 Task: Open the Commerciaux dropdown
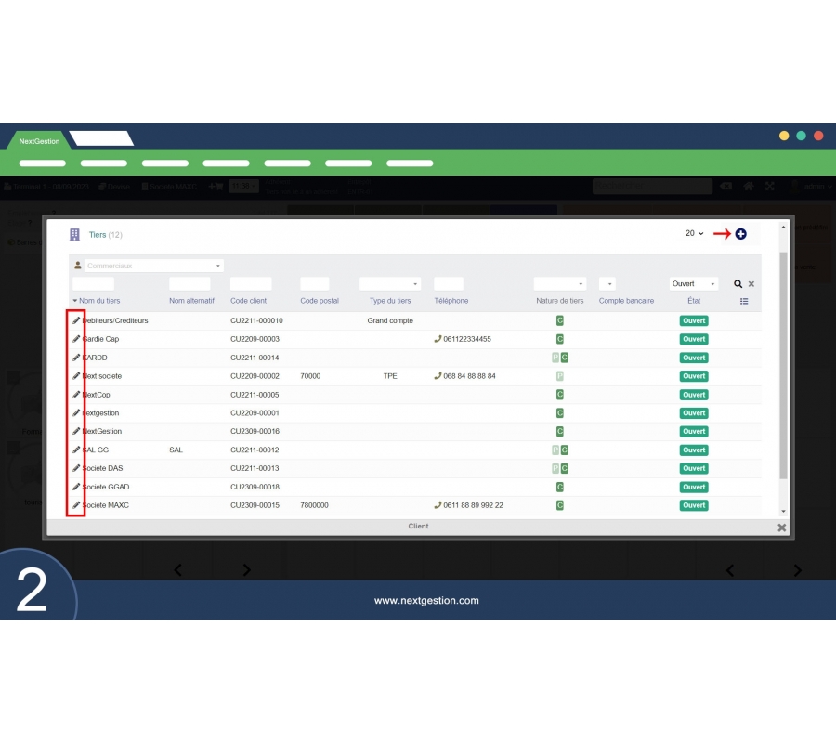[x=148, y=266]
